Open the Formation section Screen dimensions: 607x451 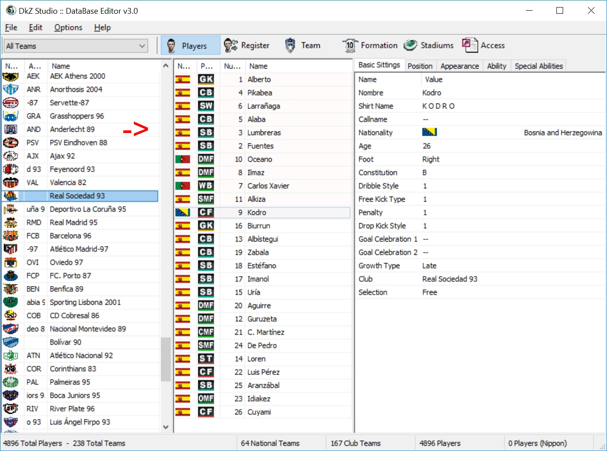(370, 46)
